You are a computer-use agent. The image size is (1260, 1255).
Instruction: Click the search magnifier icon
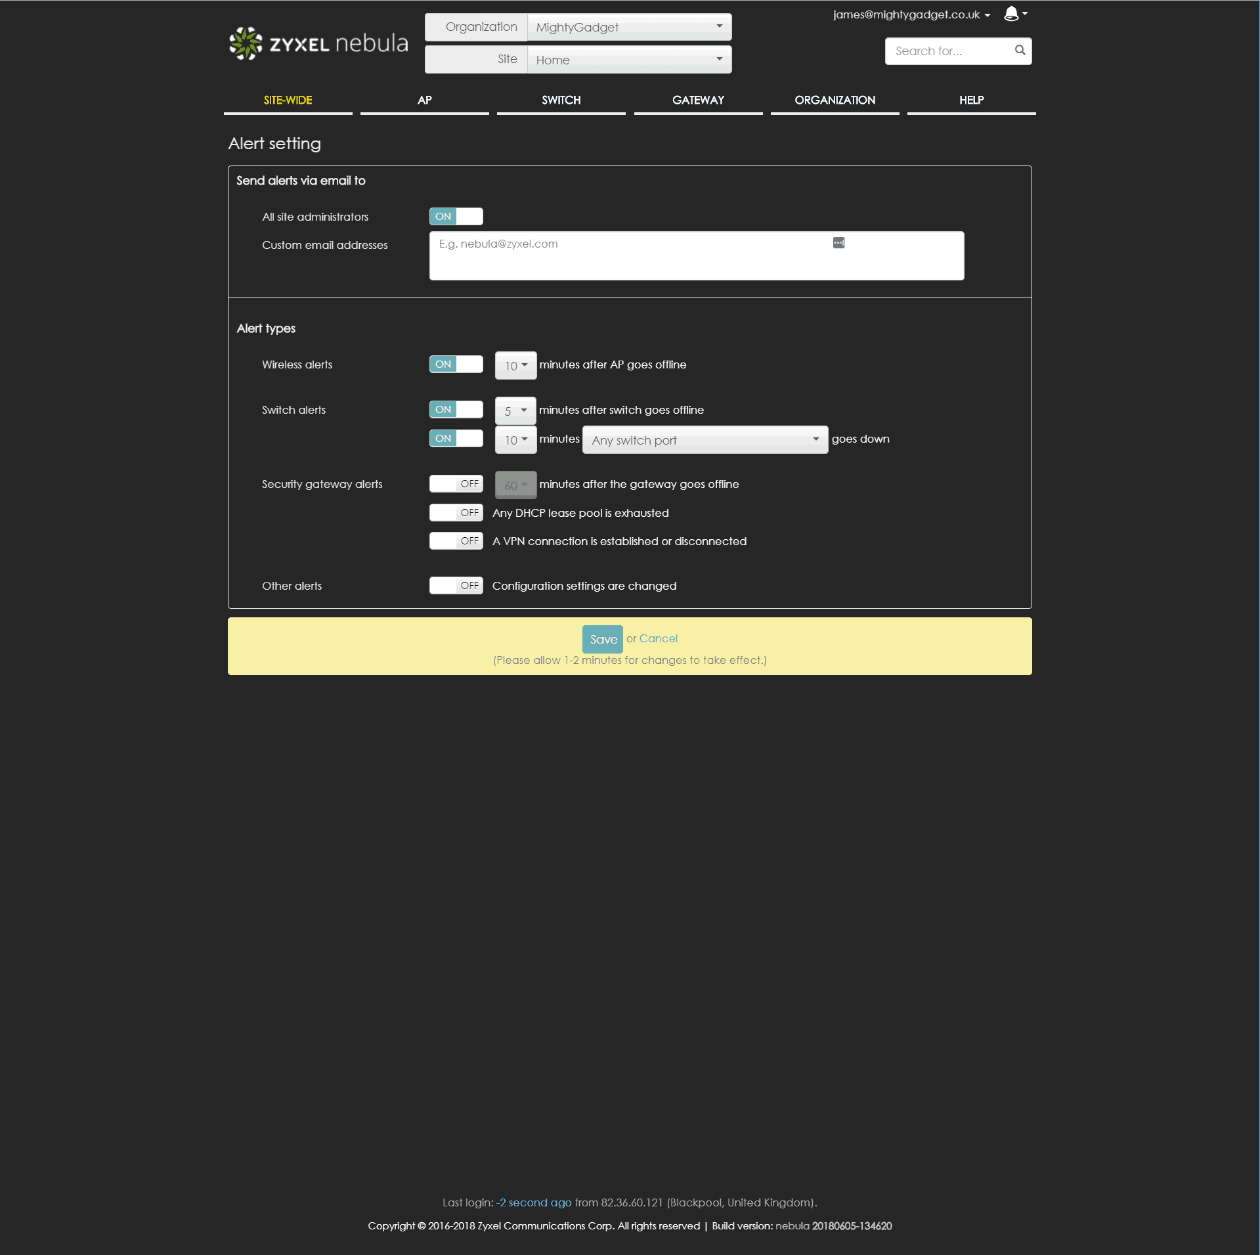(x=1019, y=51)
